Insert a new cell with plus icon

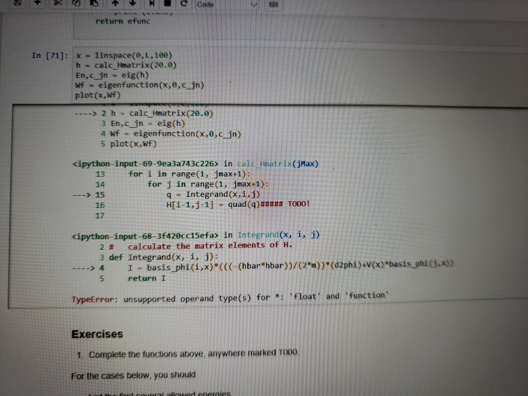pyautogui.click(x=37, y=3)
